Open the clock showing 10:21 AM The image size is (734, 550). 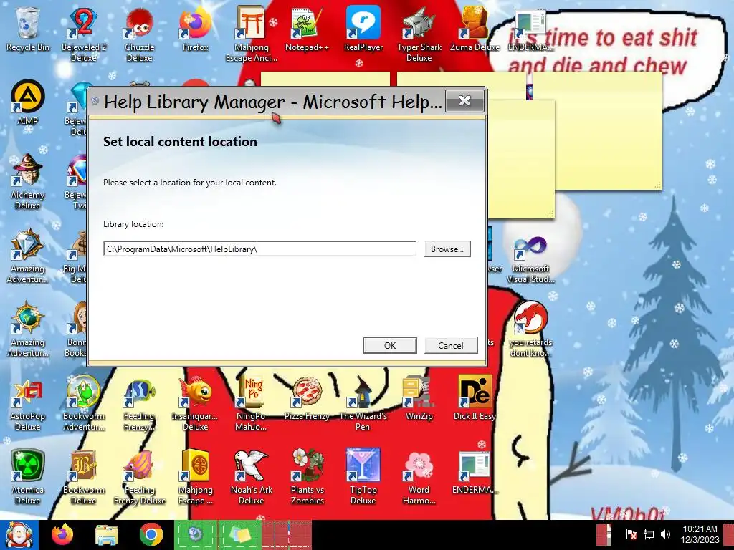click(700, 534)
